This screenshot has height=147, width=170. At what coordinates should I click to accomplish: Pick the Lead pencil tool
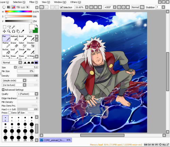pyautogui.click(x=14, y=51)
